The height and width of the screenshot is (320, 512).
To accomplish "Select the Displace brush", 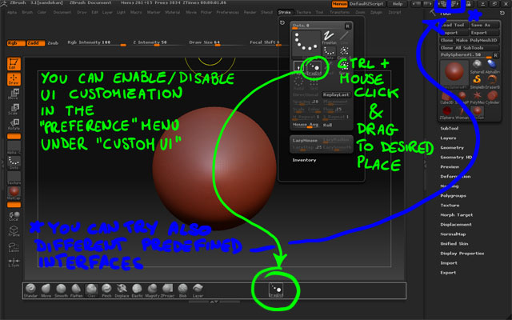I will pos(122,290).
